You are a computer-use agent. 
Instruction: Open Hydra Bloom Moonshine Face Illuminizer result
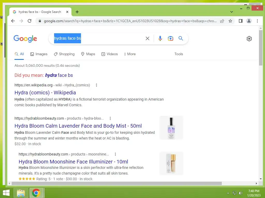click(73, 162)
